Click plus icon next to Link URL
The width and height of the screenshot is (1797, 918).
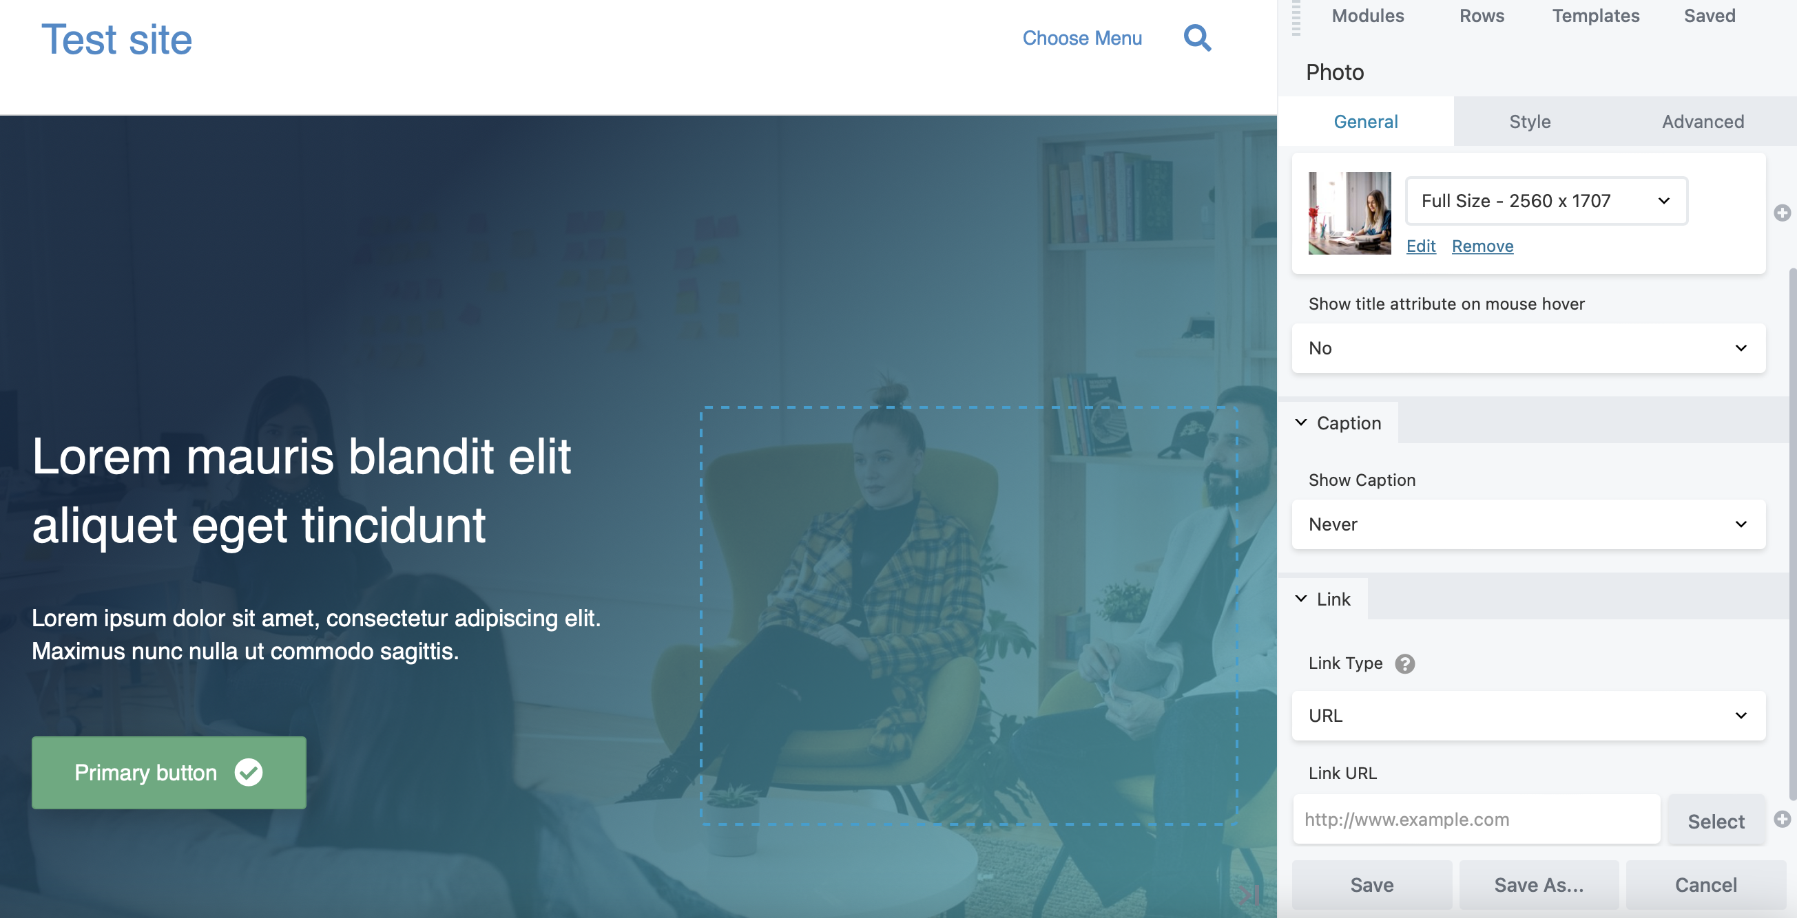[x=1782, y=819]
